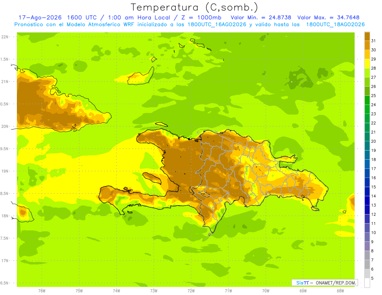Click the "8.5N" latitude label
The image size is (382, 295).
point(4,193)
